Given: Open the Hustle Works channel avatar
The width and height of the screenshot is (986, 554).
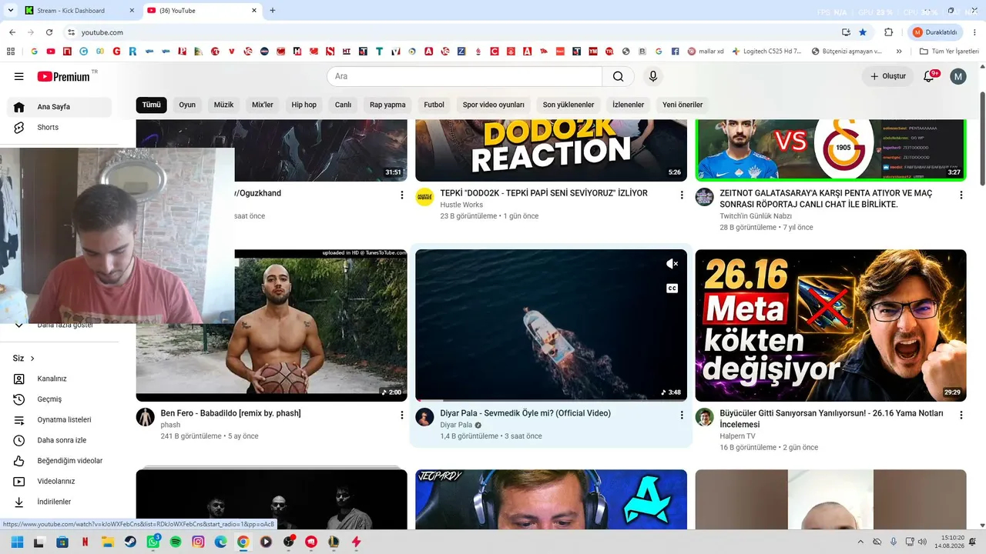Looking at the screenshot, I should coord(424,197).
